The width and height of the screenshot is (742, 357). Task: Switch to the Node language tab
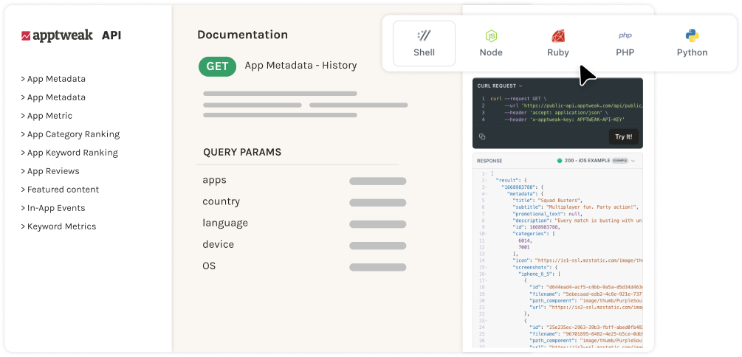point(491,44)
